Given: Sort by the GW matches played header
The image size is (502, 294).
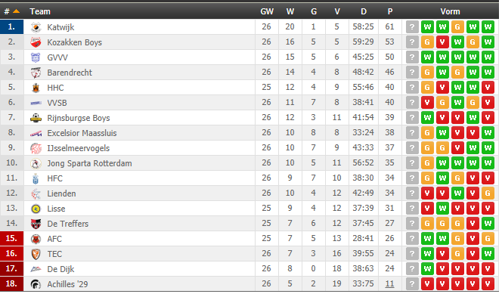Looking at the screenshot, I should tap(267, 11).
